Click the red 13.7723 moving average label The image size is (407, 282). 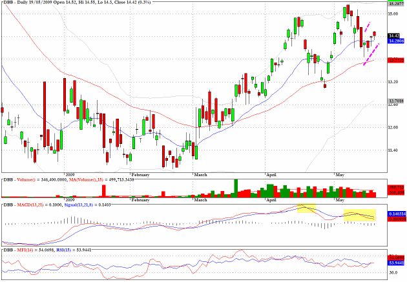tap(396, 60)
